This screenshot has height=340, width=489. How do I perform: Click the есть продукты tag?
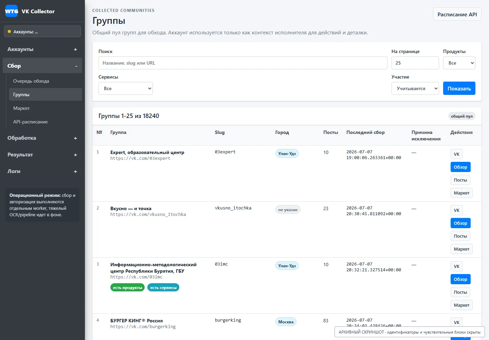pos(128,288)
